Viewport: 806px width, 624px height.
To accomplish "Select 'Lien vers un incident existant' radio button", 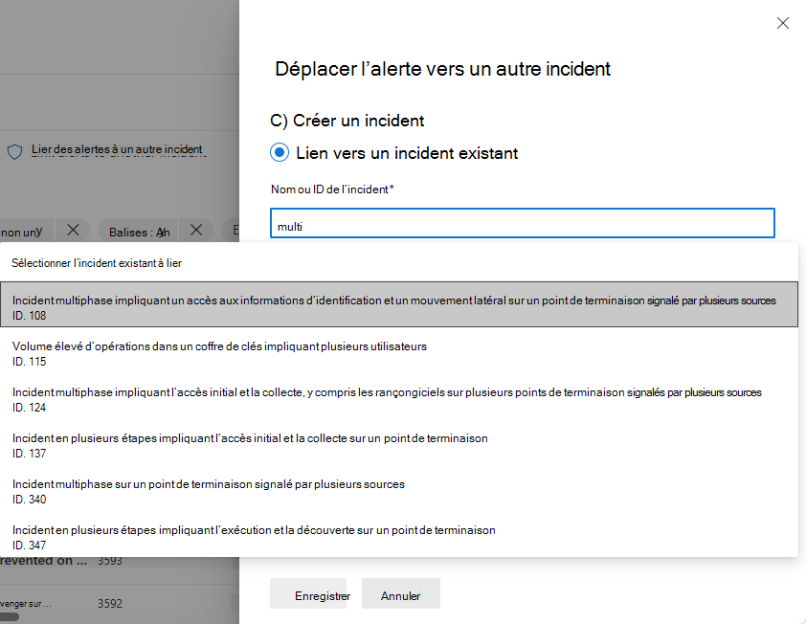I will 280,153.
